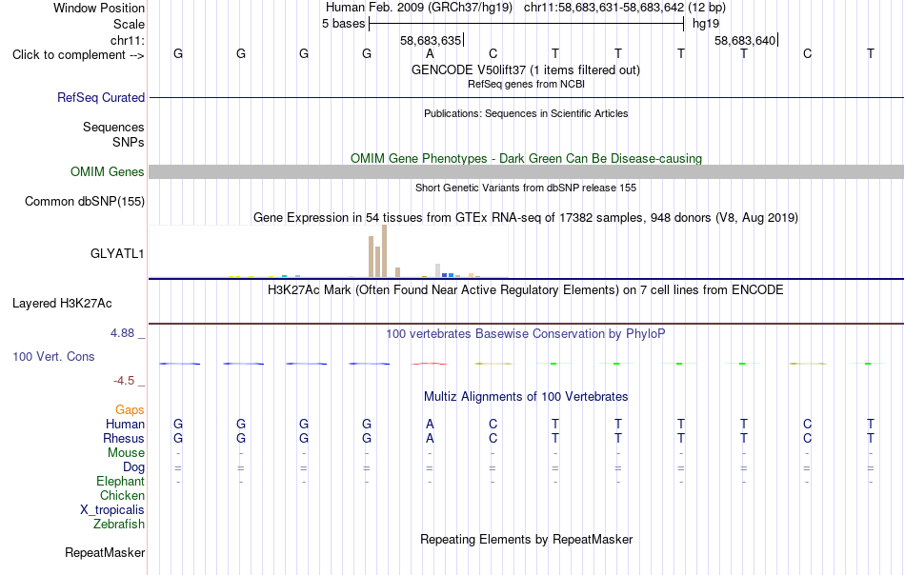The width and height of the screenshot is (905, 575).
Task: Click the gray OMIM Genes bar
Action: point(526,172)
